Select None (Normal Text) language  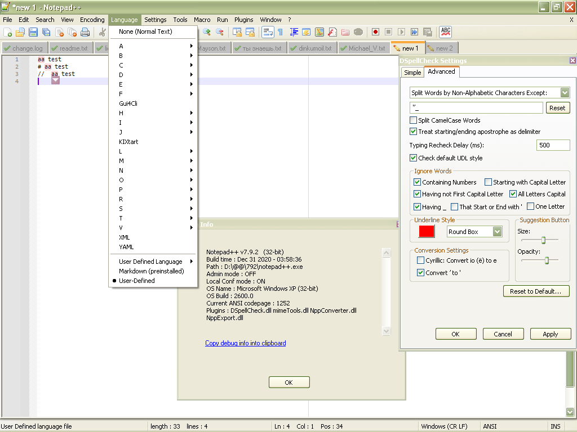[x=153, y=31]
